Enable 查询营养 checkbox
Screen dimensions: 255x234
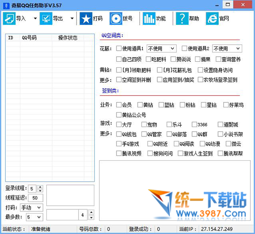tap(218, 59)
